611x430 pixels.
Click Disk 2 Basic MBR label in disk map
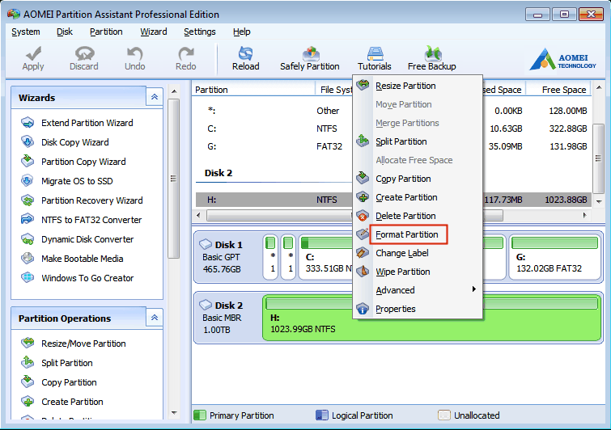click(x=227, y=318)
